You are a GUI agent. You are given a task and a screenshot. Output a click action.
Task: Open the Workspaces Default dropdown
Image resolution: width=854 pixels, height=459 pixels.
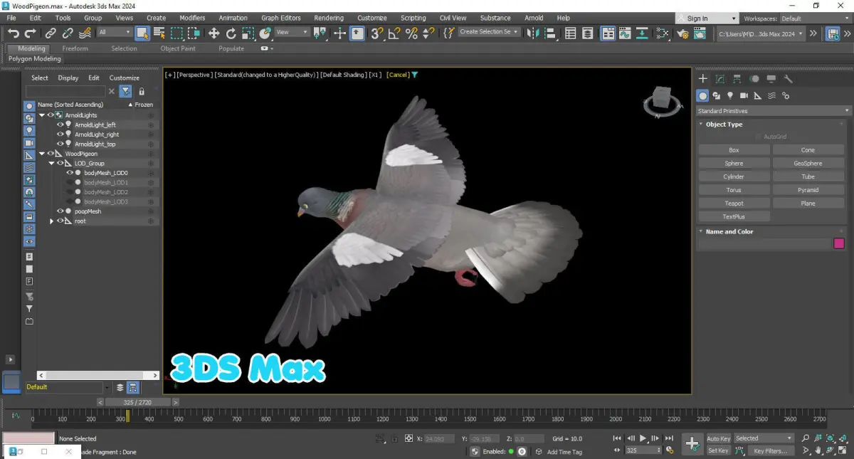coord(815,19)
